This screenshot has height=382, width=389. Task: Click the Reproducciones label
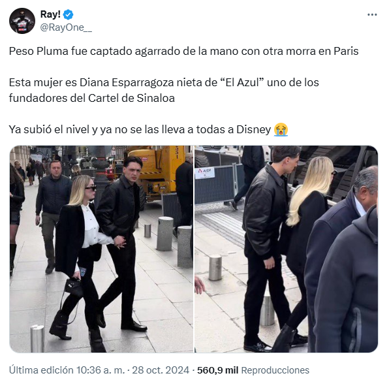tap(275, 370)
